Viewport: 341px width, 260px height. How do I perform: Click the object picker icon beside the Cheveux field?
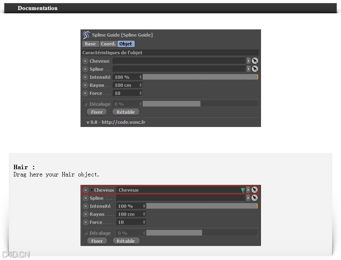pyautogui.click(x=255, y=61)
